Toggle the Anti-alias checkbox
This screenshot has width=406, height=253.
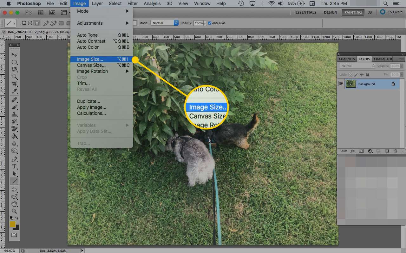[210, 23]
